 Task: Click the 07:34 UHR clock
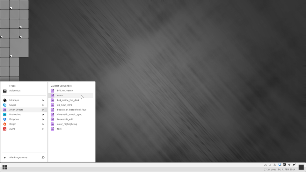[270, 170]
